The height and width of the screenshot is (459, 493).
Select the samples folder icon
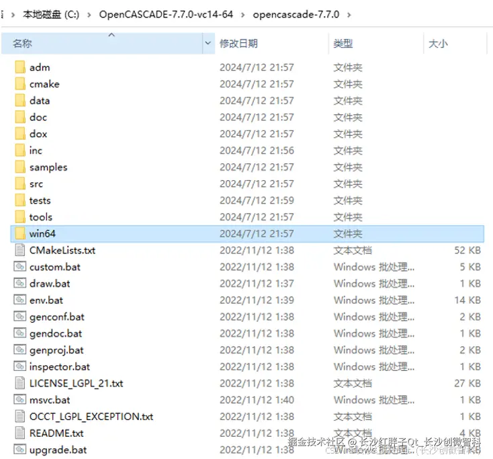point(20,167)
